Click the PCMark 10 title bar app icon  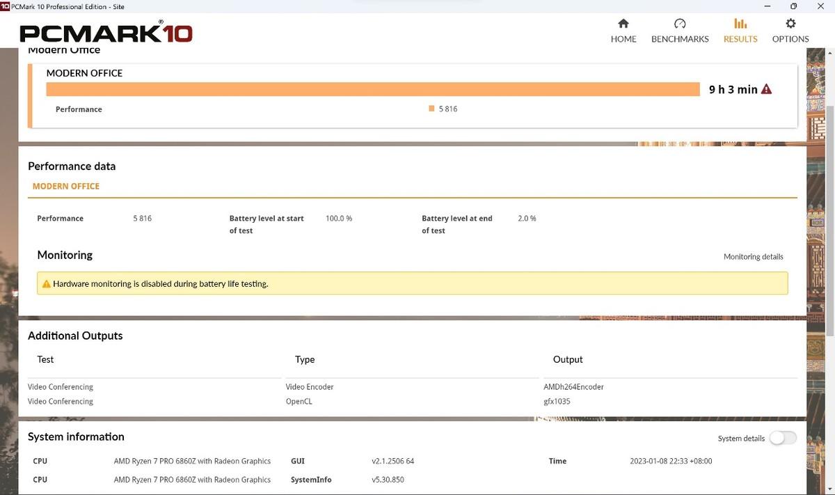(x=5, y=6)
